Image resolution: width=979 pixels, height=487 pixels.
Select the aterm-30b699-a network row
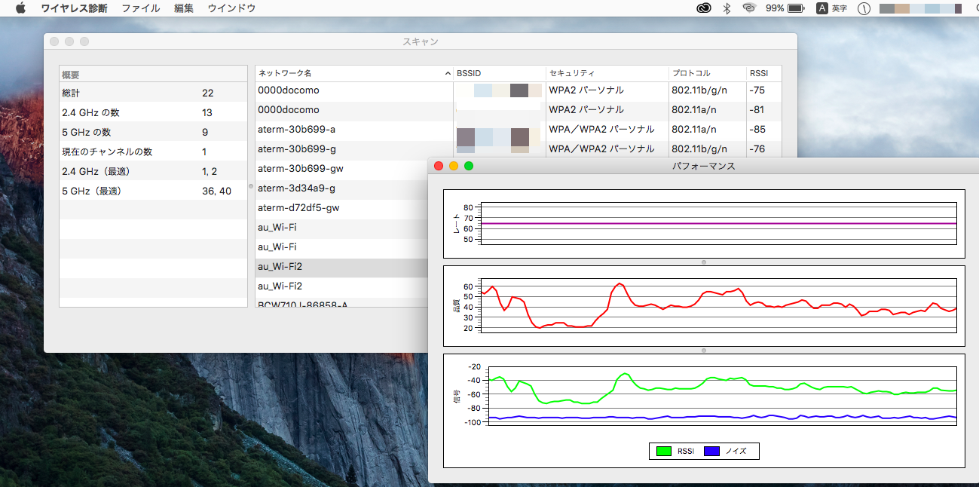pyautogui.click(x=519, y=130)
